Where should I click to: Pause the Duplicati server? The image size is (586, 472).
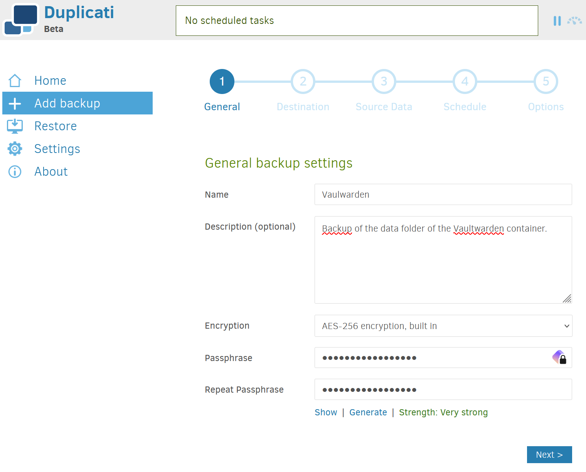(x=557, y=21)
